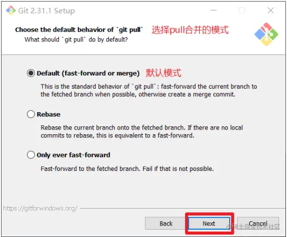Cancel the Git installation
The image size is (287, 237).
(x=258, y=223)
